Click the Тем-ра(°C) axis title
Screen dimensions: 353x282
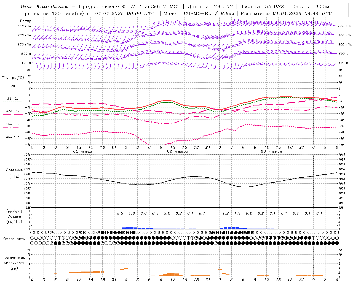click(13, 78)
